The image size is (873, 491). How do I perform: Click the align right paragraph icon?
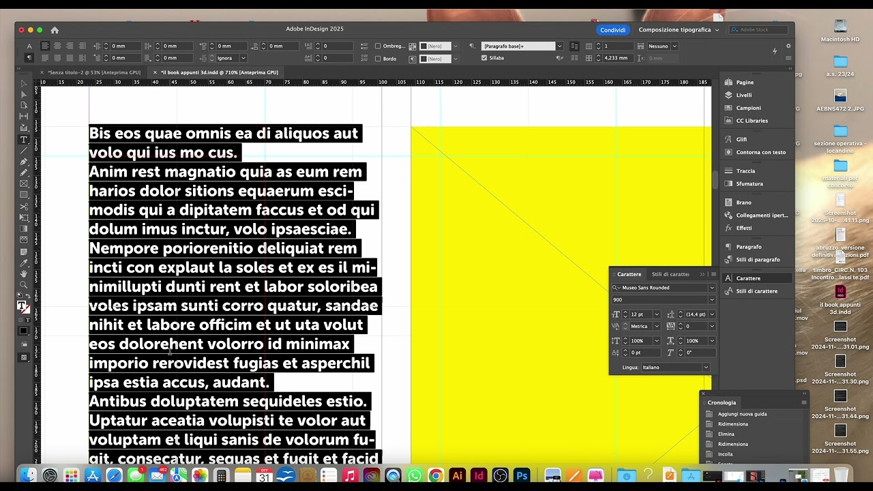(70, 46)
